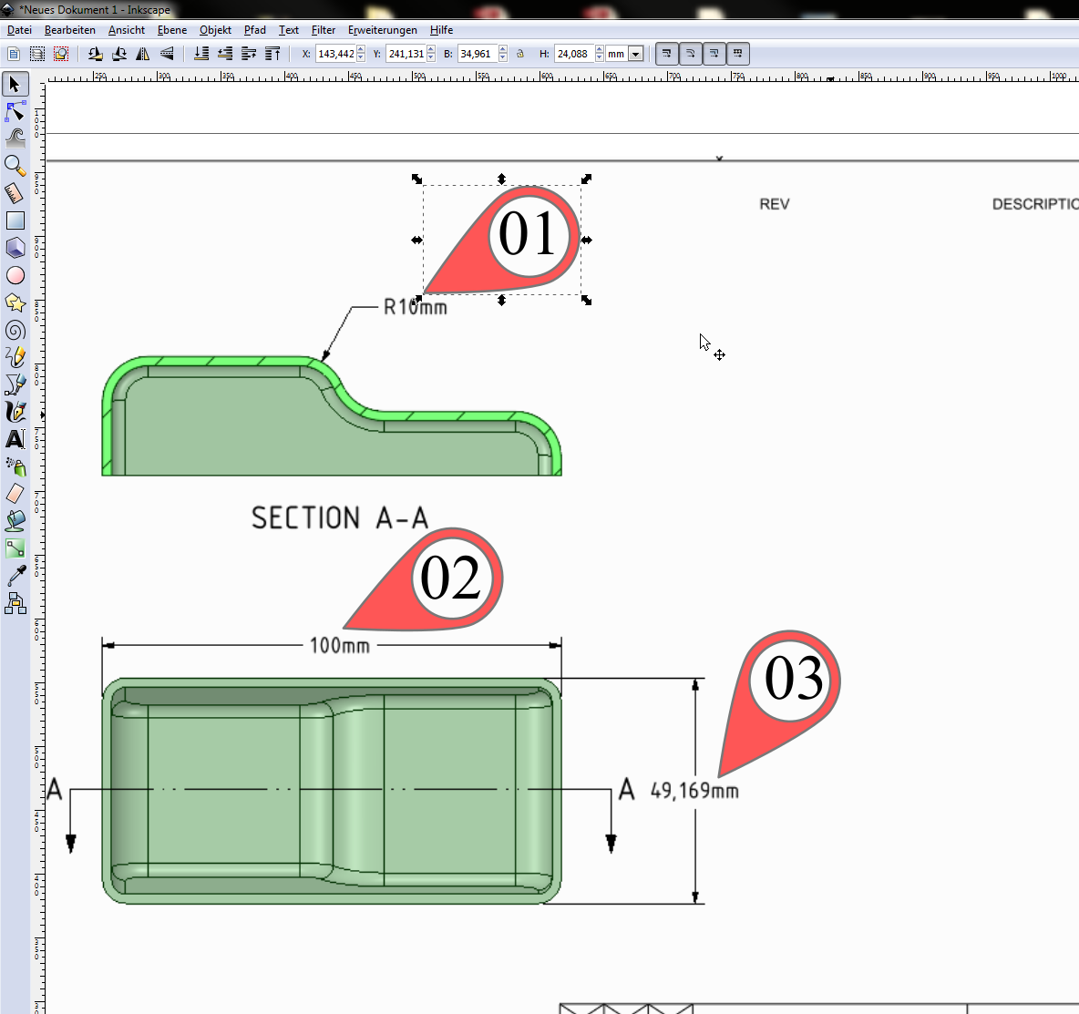Activate the Dropper color picker tool
The width and height of the screenshot is (1079, 1014).
(15, 575)
